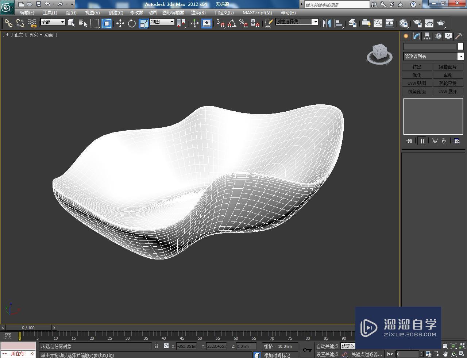Activate the Select and Move tool

[x=120, y=23]
